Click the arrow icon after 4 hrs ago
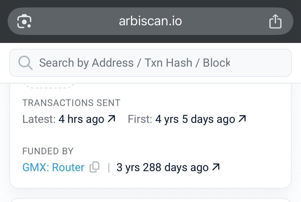301x202 pixels. click(x=111, y=119)
